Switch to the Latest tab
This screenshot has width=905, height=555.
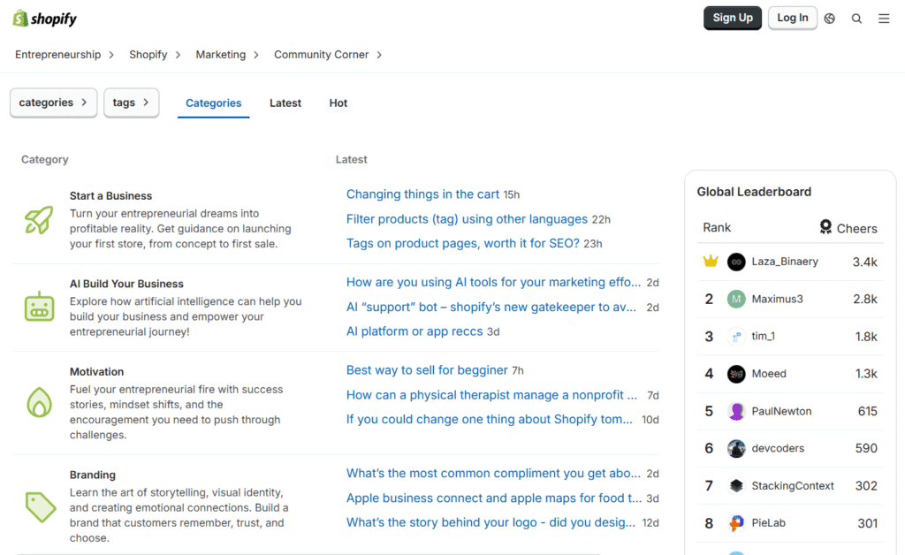pyautogui.click(x=285, y=103)
